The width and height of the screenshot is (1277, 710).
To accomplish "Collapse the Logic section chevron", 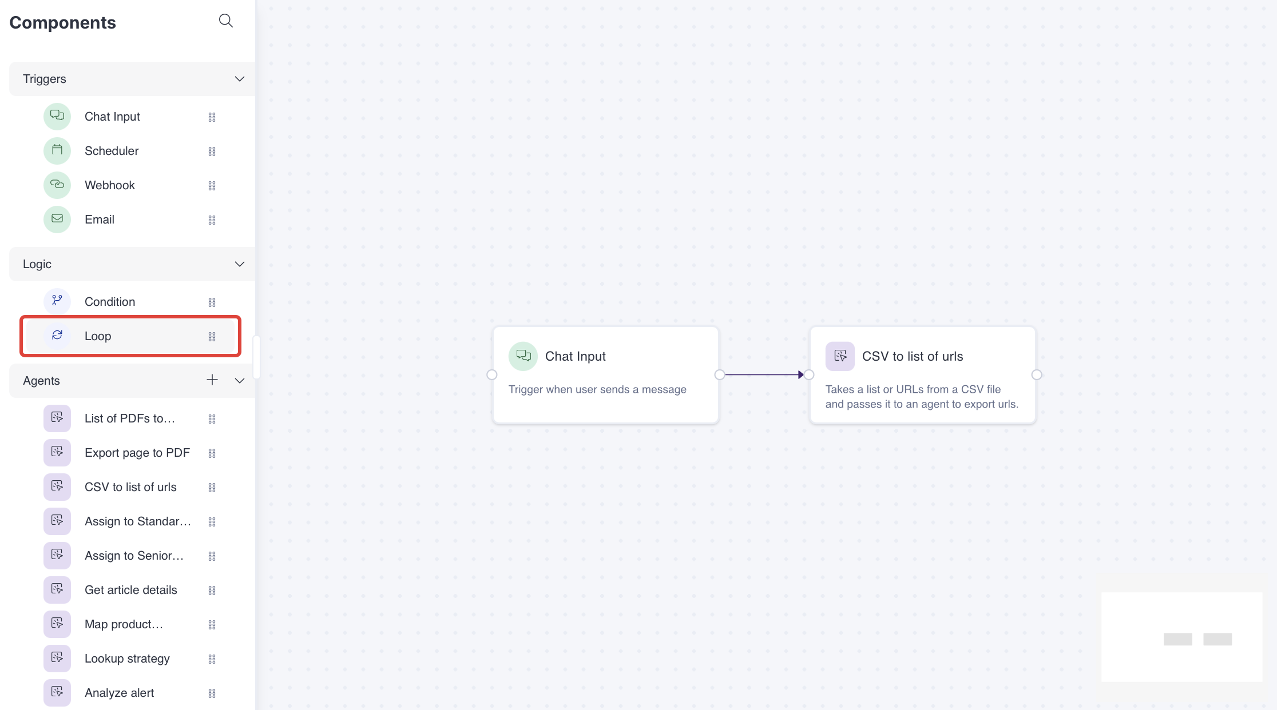I will (240, 264).
